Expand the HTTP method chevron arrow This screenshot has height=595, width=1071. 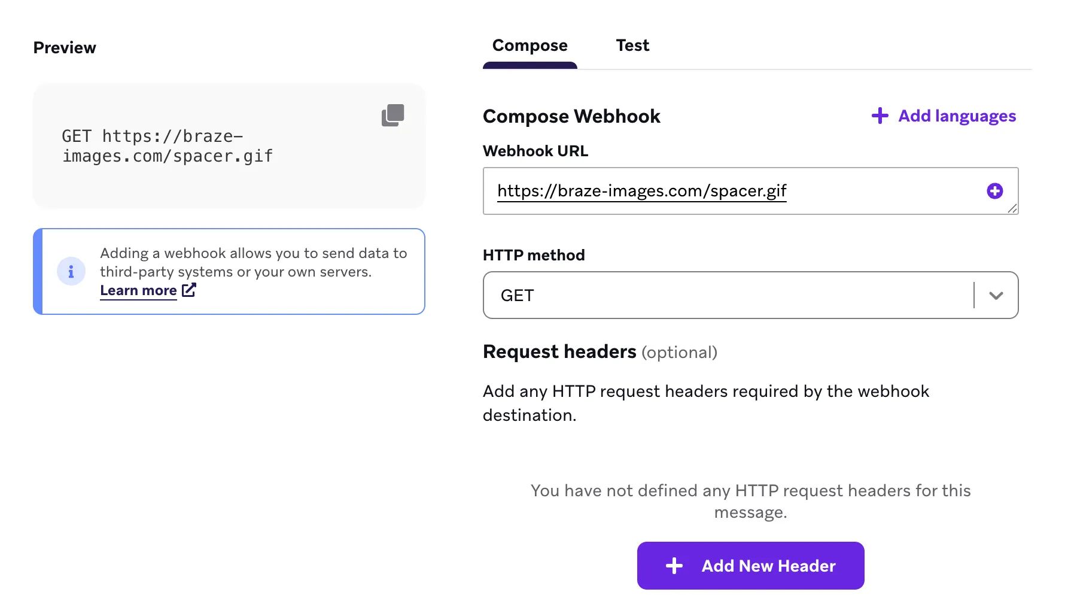click(x=996, y=296)
